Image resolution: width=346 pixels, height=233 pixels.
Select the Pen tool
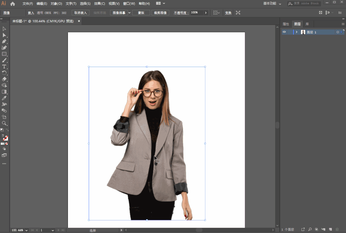click(x=4, y=41)
